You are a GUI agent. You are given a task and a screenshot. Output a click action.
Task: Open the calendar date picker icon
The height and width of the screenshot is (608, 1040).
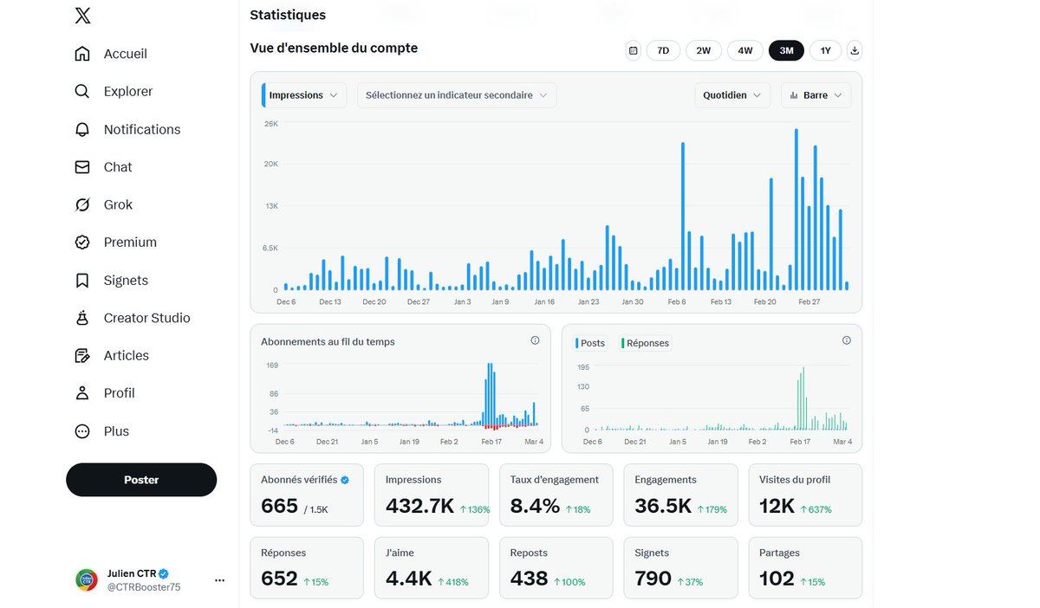coord(634,50)
